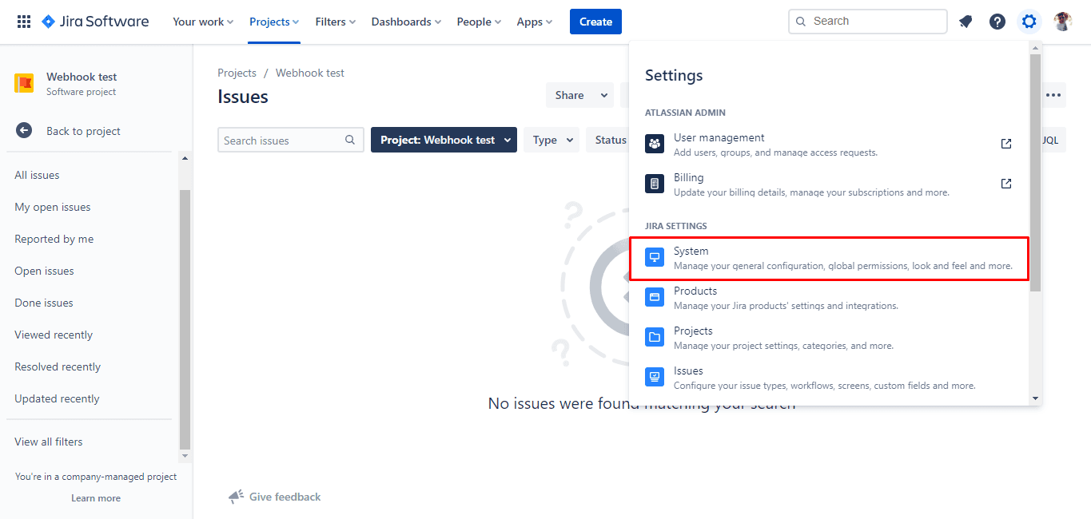Open the Share dropdown button
The width and height of the screenshot is (1091, 519).
pos(579,95)
